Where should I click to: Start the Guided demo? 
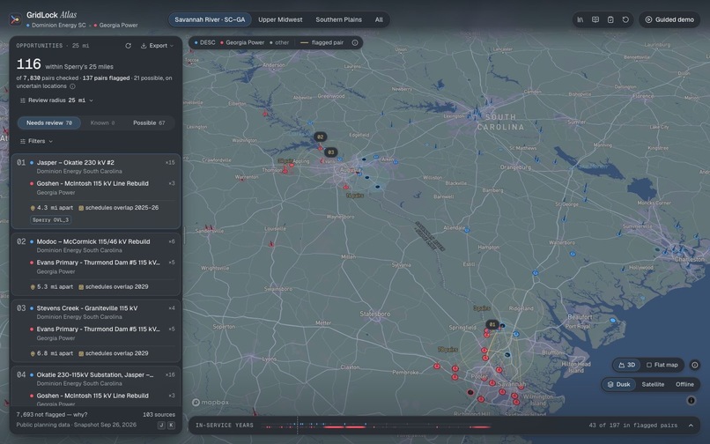click(x=669, y=19)
